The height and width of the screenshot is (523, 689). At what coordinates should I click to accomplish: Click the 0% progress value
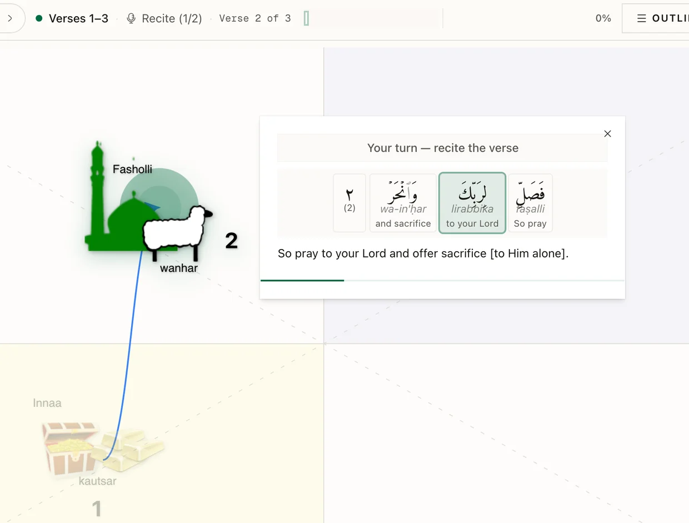tap(603, 18)
